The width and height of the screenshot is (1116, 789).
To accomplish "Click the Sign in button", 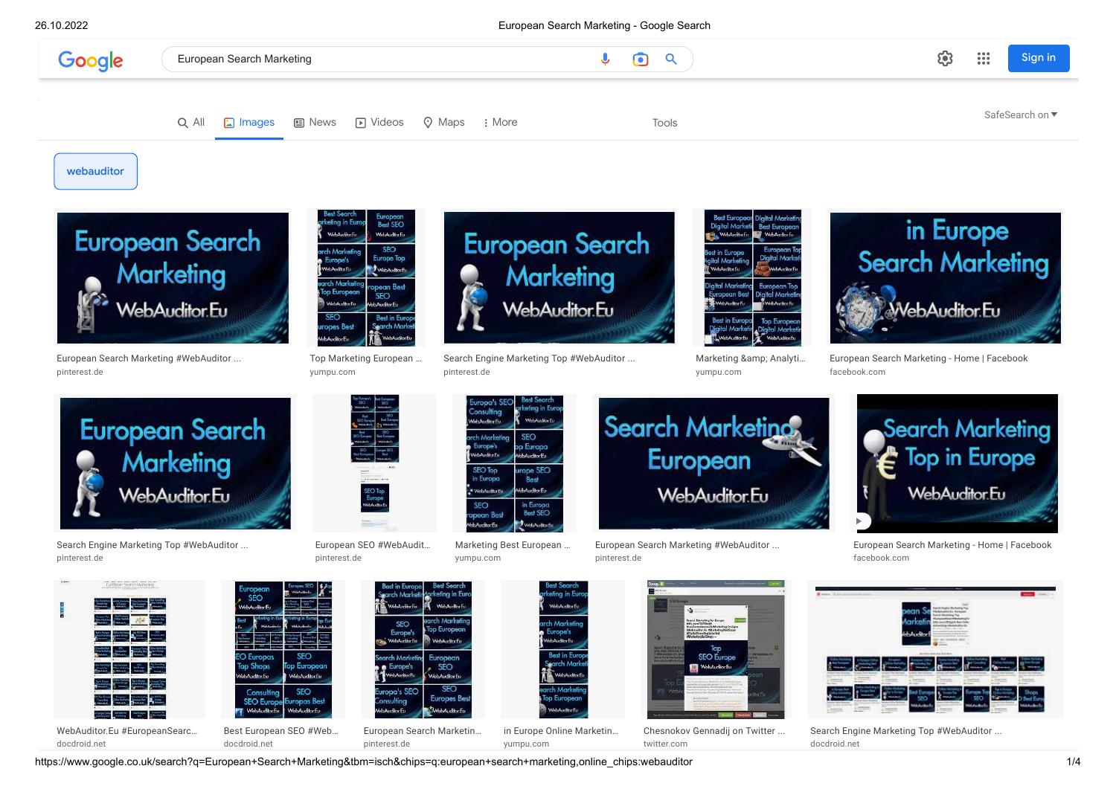I will (1038, 58).
